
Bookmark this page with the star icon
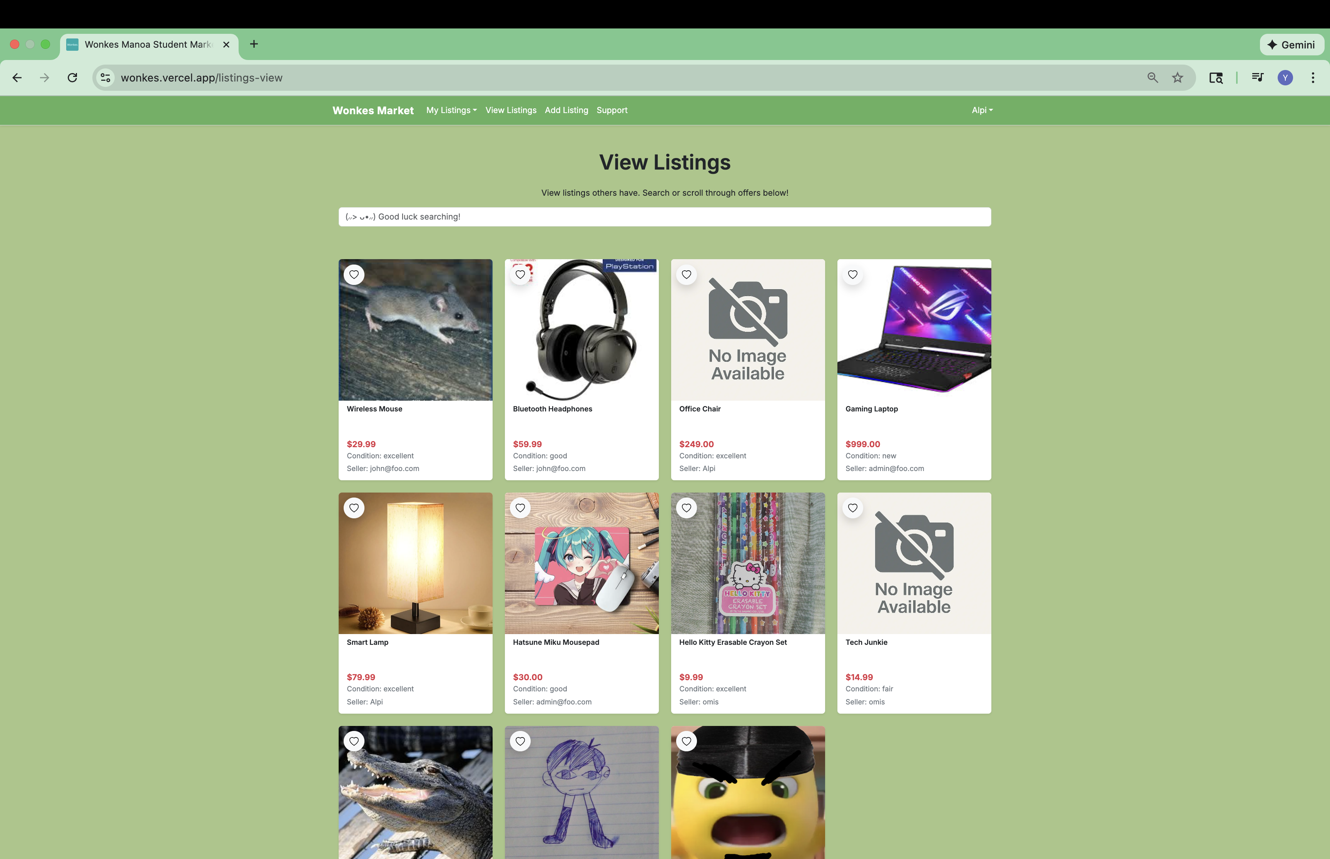[1178, 78]
